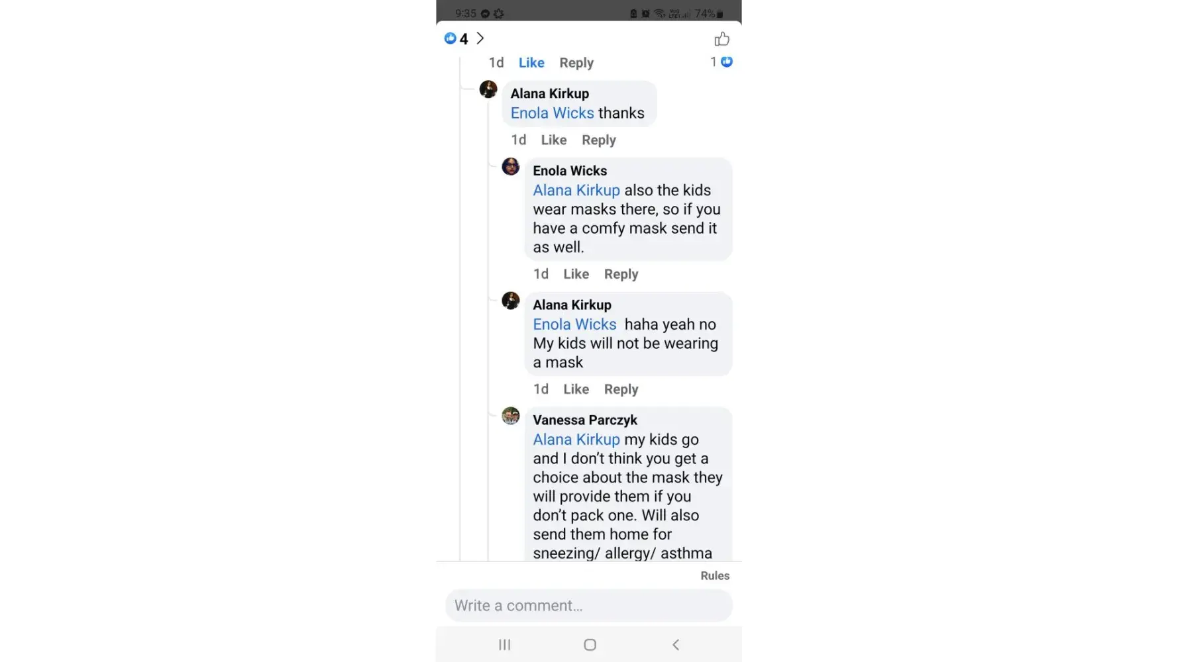1178x662 pixels.
Task: Tap Android home button icon
Action: click(x=590, y=645)
